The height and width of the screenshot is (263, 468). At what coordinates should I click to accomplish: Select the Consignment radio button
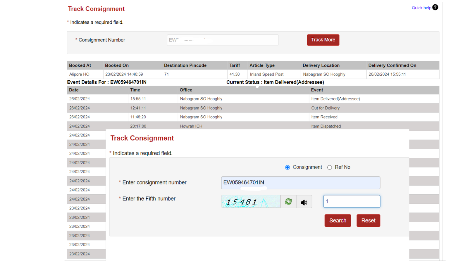[x=288, y=167]
